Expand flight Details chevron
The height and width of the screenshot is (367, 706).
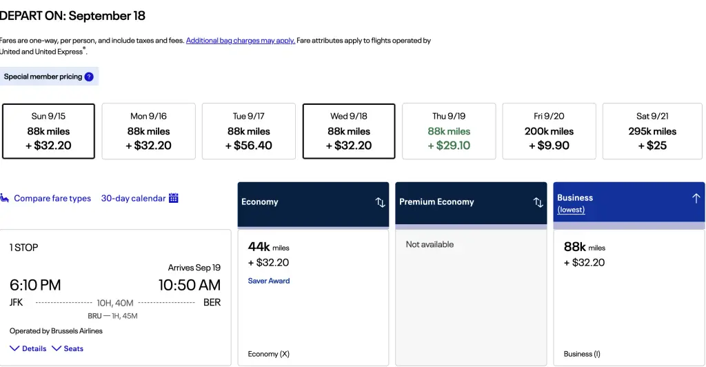click(15, 348)
